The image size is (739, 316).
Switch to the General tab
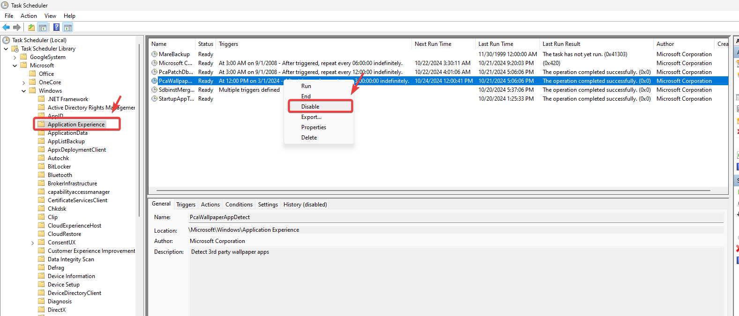point(161,204)
